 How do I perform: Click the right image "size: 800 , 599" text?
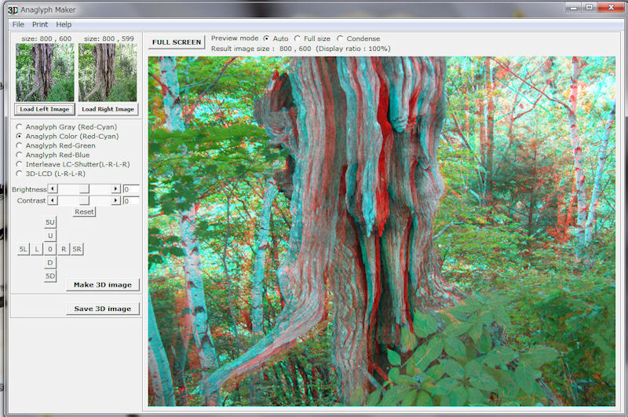pos(109,38)
